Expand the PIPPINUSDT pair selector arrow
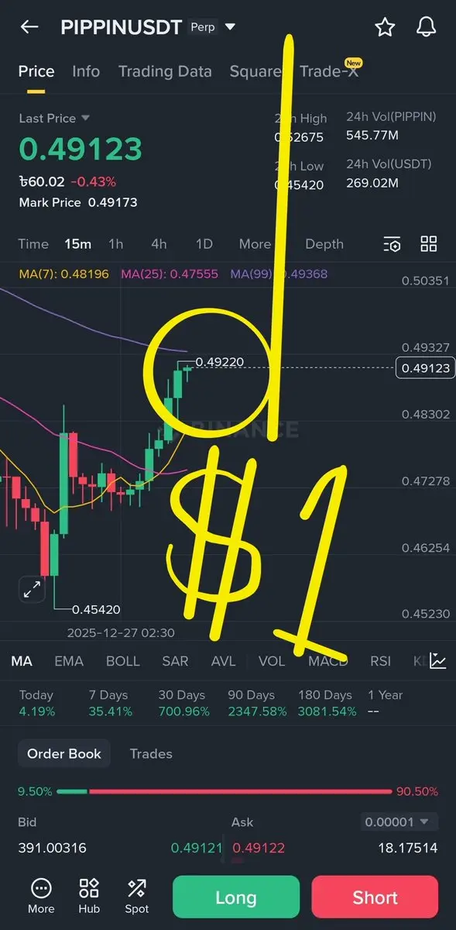The image size is (456, 930). pos(230,27)
